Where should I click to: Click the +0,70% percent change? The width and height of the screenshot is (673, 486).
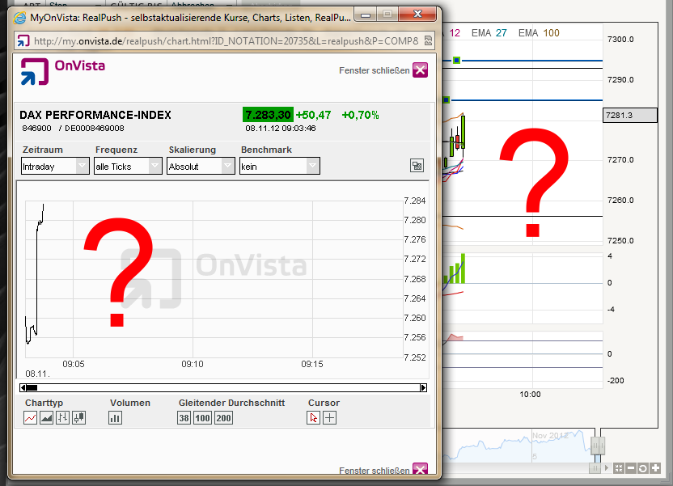(x=360, y=115)
